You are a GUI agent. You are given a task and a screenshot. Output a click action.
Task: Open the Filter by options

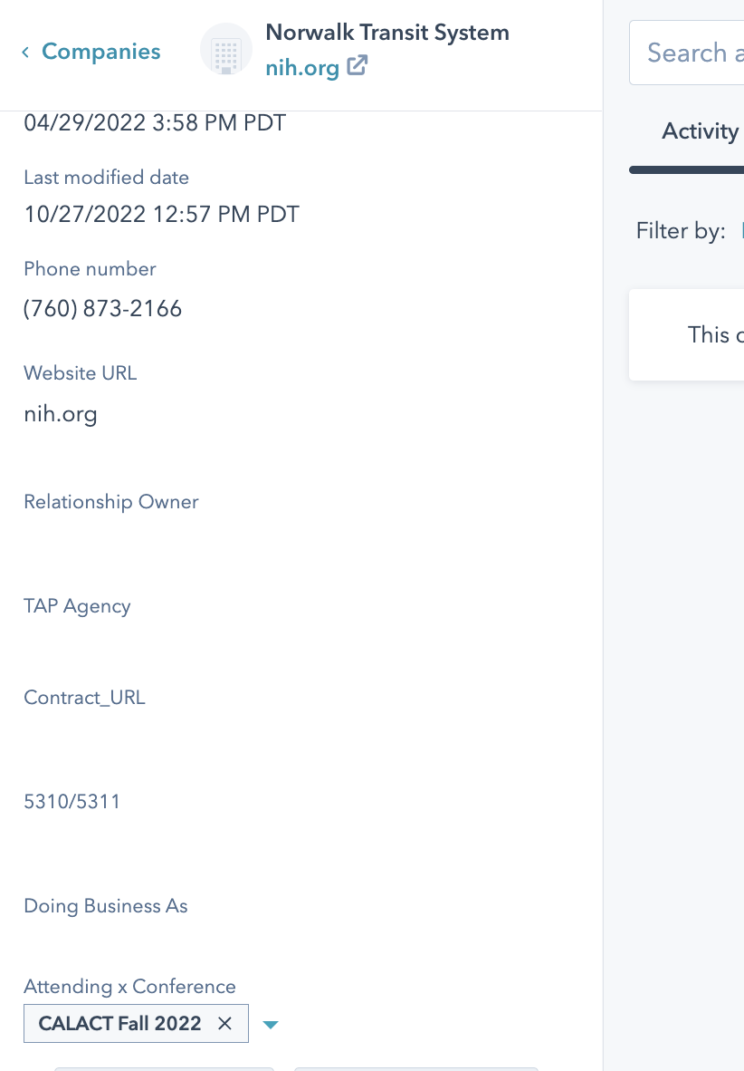coord(740,231)
